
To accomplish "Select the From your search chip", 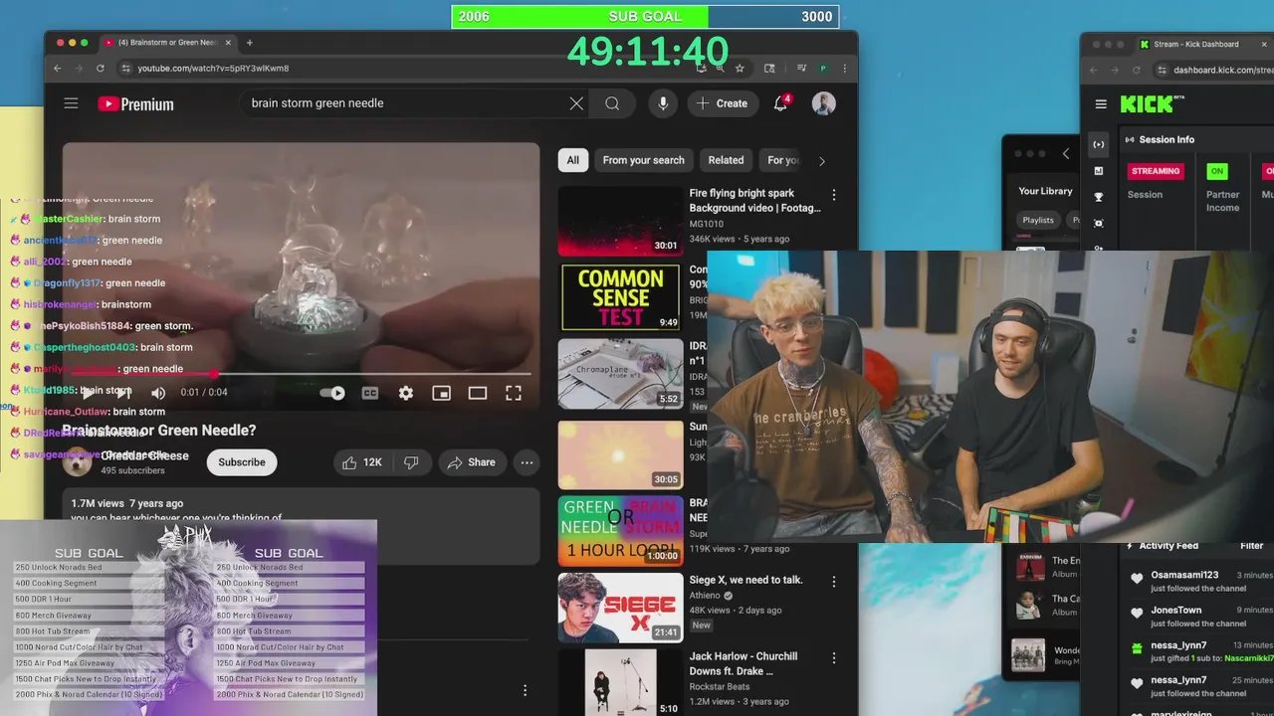I will tap(643, 160).
